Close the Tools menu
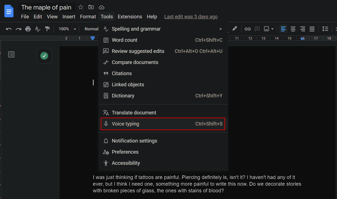The image size is (337, 199). click(x=107, y=17)
